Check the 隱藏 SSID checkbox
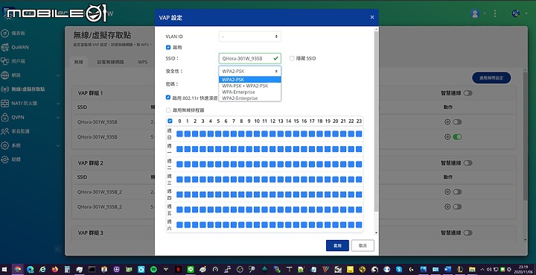536x275 pixels. pyautogui.click(x=292, y=58)
